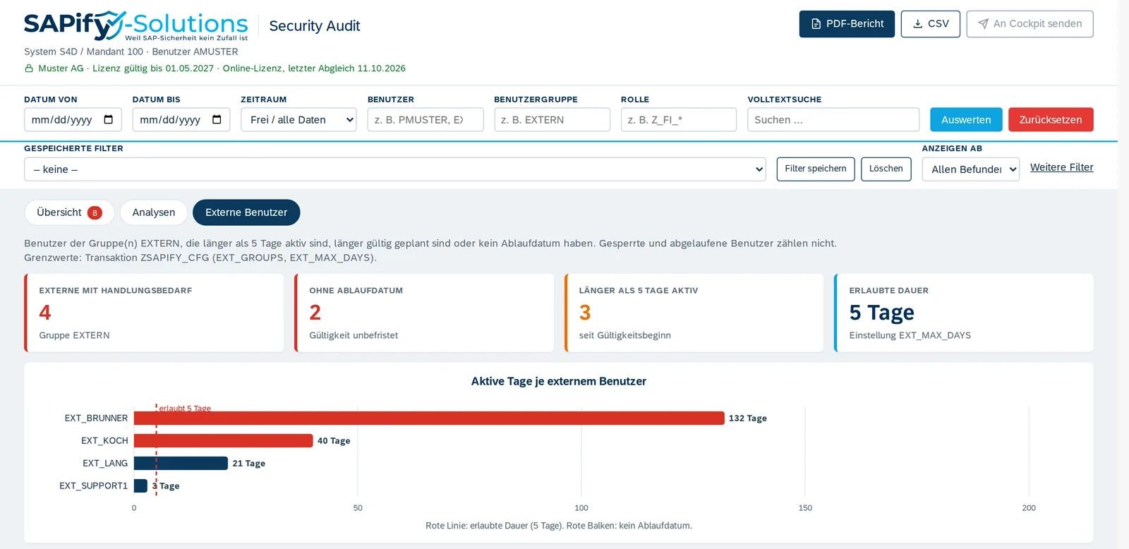The width and height of the screenshot is (1129, 549).
Task: Click the "132 Tage" bar label
Action: click(748, 418)
